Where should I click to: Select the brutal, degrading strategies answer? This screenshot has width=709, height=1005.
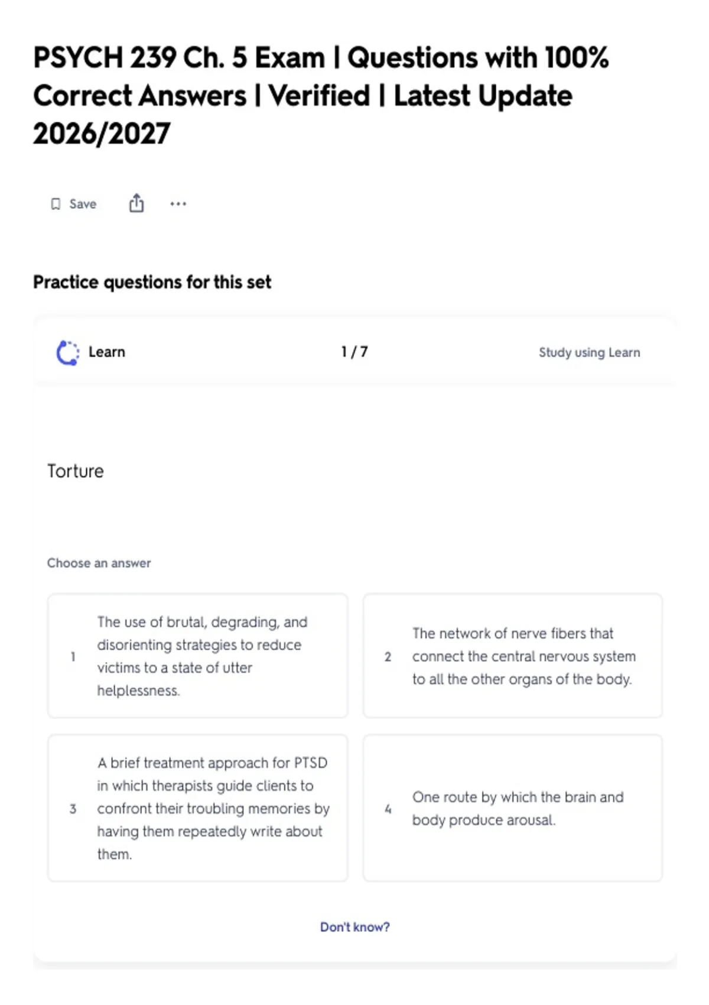198,656
